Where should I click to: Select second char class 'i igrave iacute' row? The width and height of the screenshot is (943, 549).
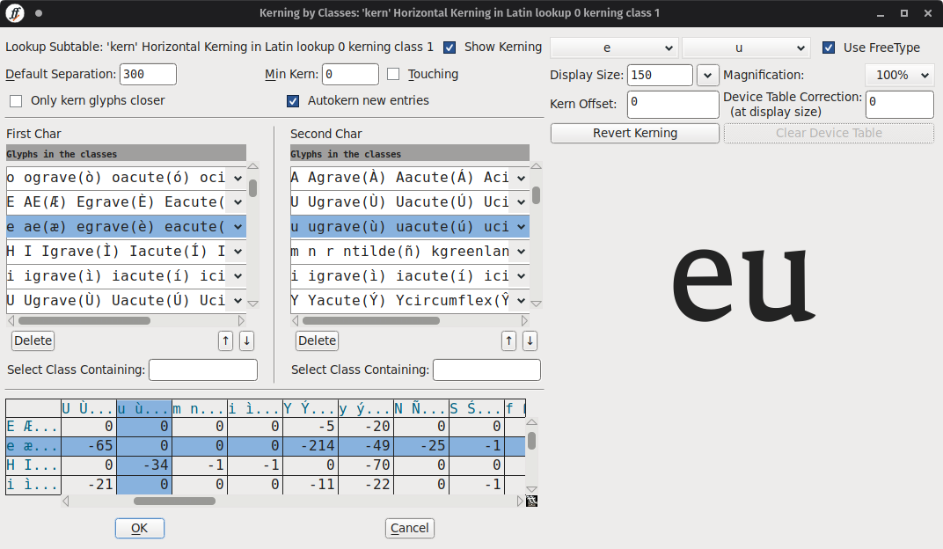(x=410, y=276)
